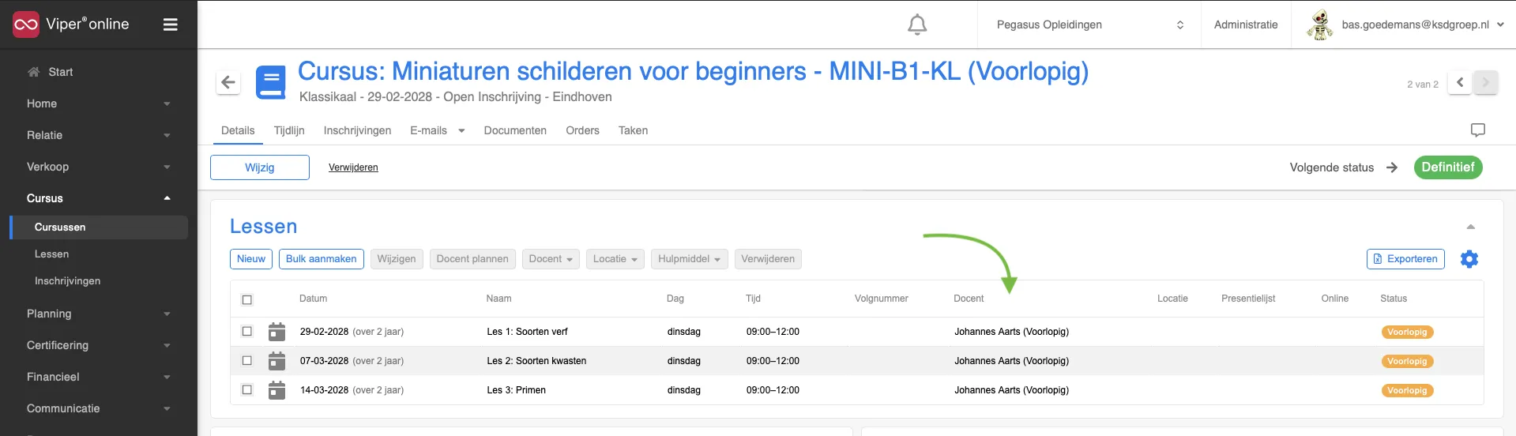The height and width of the screenshot is (436, 1516).
Task: Click the user avatar image
Action: [1319, 24]
